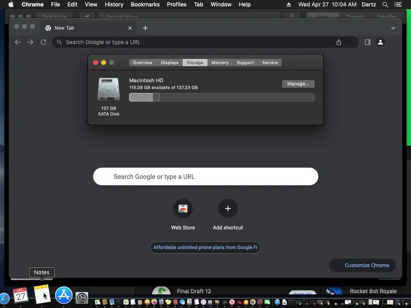The image size is (411, 308).
Task: Click Satellite button in Maps window
Action: pyautogui.click(x=387, y=16)
